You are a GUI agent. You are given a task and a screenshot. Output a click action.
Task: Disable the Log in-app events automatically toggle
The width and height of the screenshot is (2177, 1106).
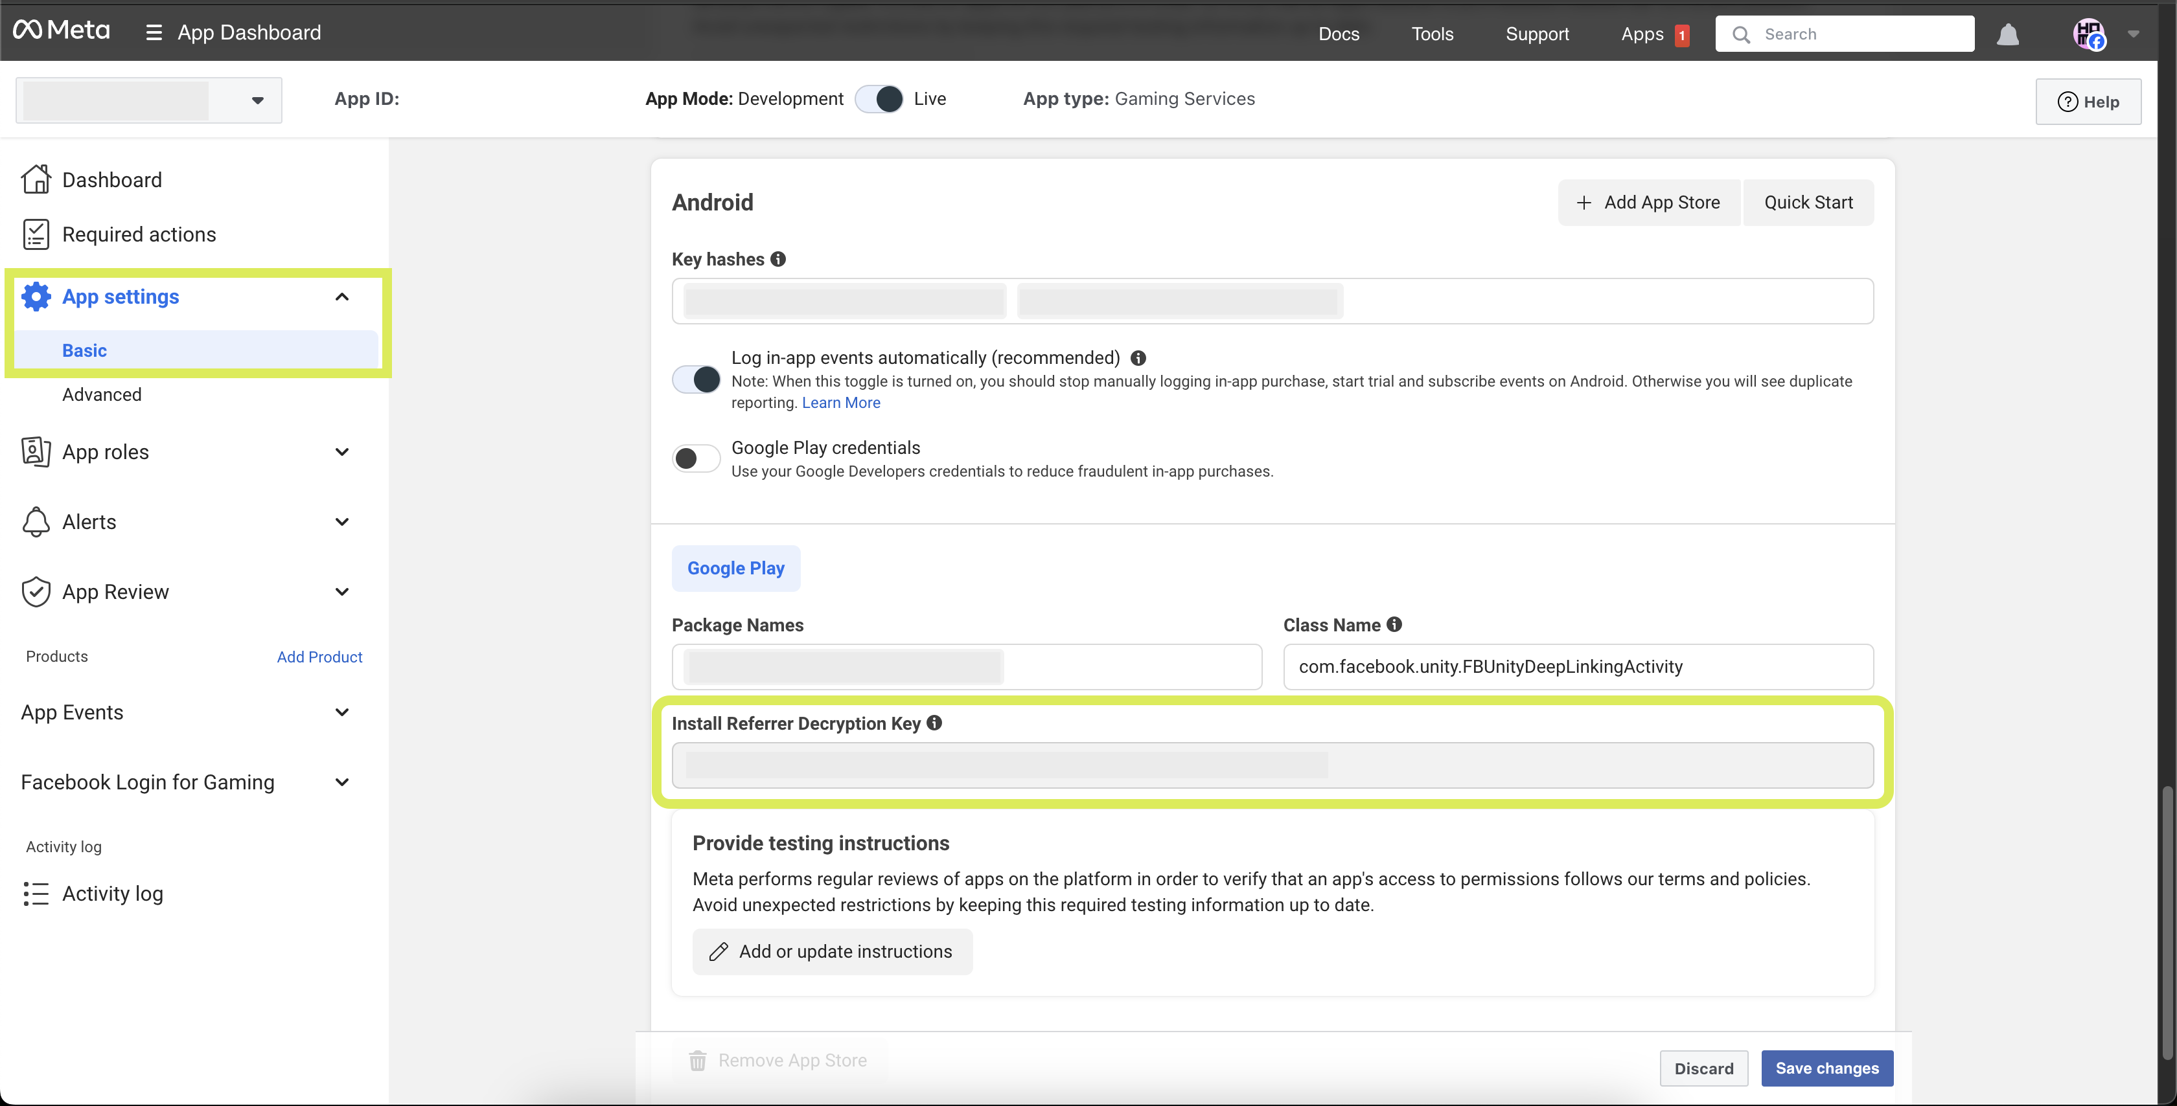click(x=697, y=379)
